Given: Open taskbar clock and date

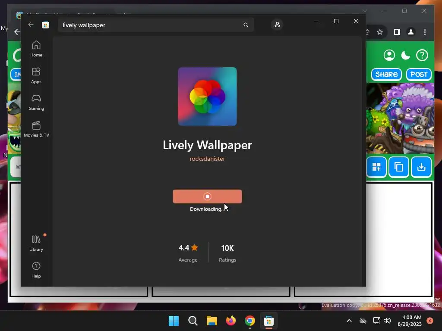Looking at the screenshot, I should [410, 321].
